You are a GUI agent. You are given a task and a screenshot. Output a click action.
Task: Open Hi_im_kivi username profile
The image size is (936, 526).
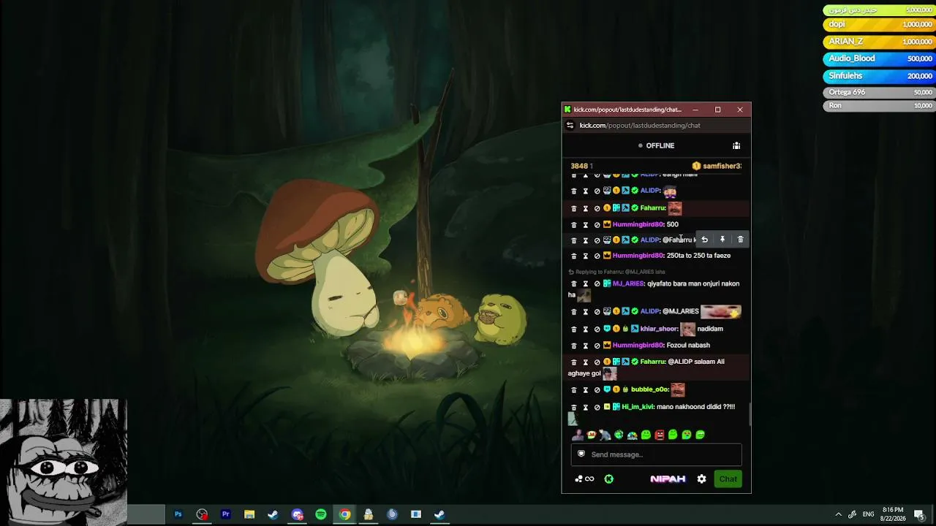pyautogui.click(x=638, y=408)
